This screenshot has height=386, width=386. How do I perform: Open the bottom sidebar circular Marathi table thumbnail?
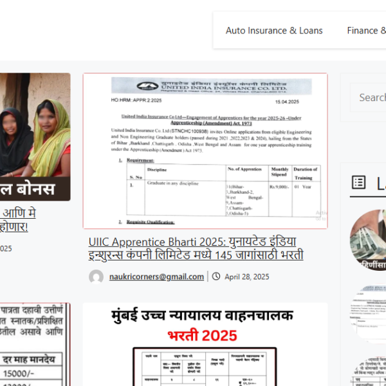368,372
